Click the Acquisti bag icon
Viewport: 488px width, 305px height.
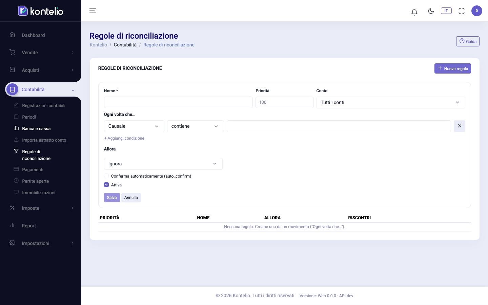[13, 69]
